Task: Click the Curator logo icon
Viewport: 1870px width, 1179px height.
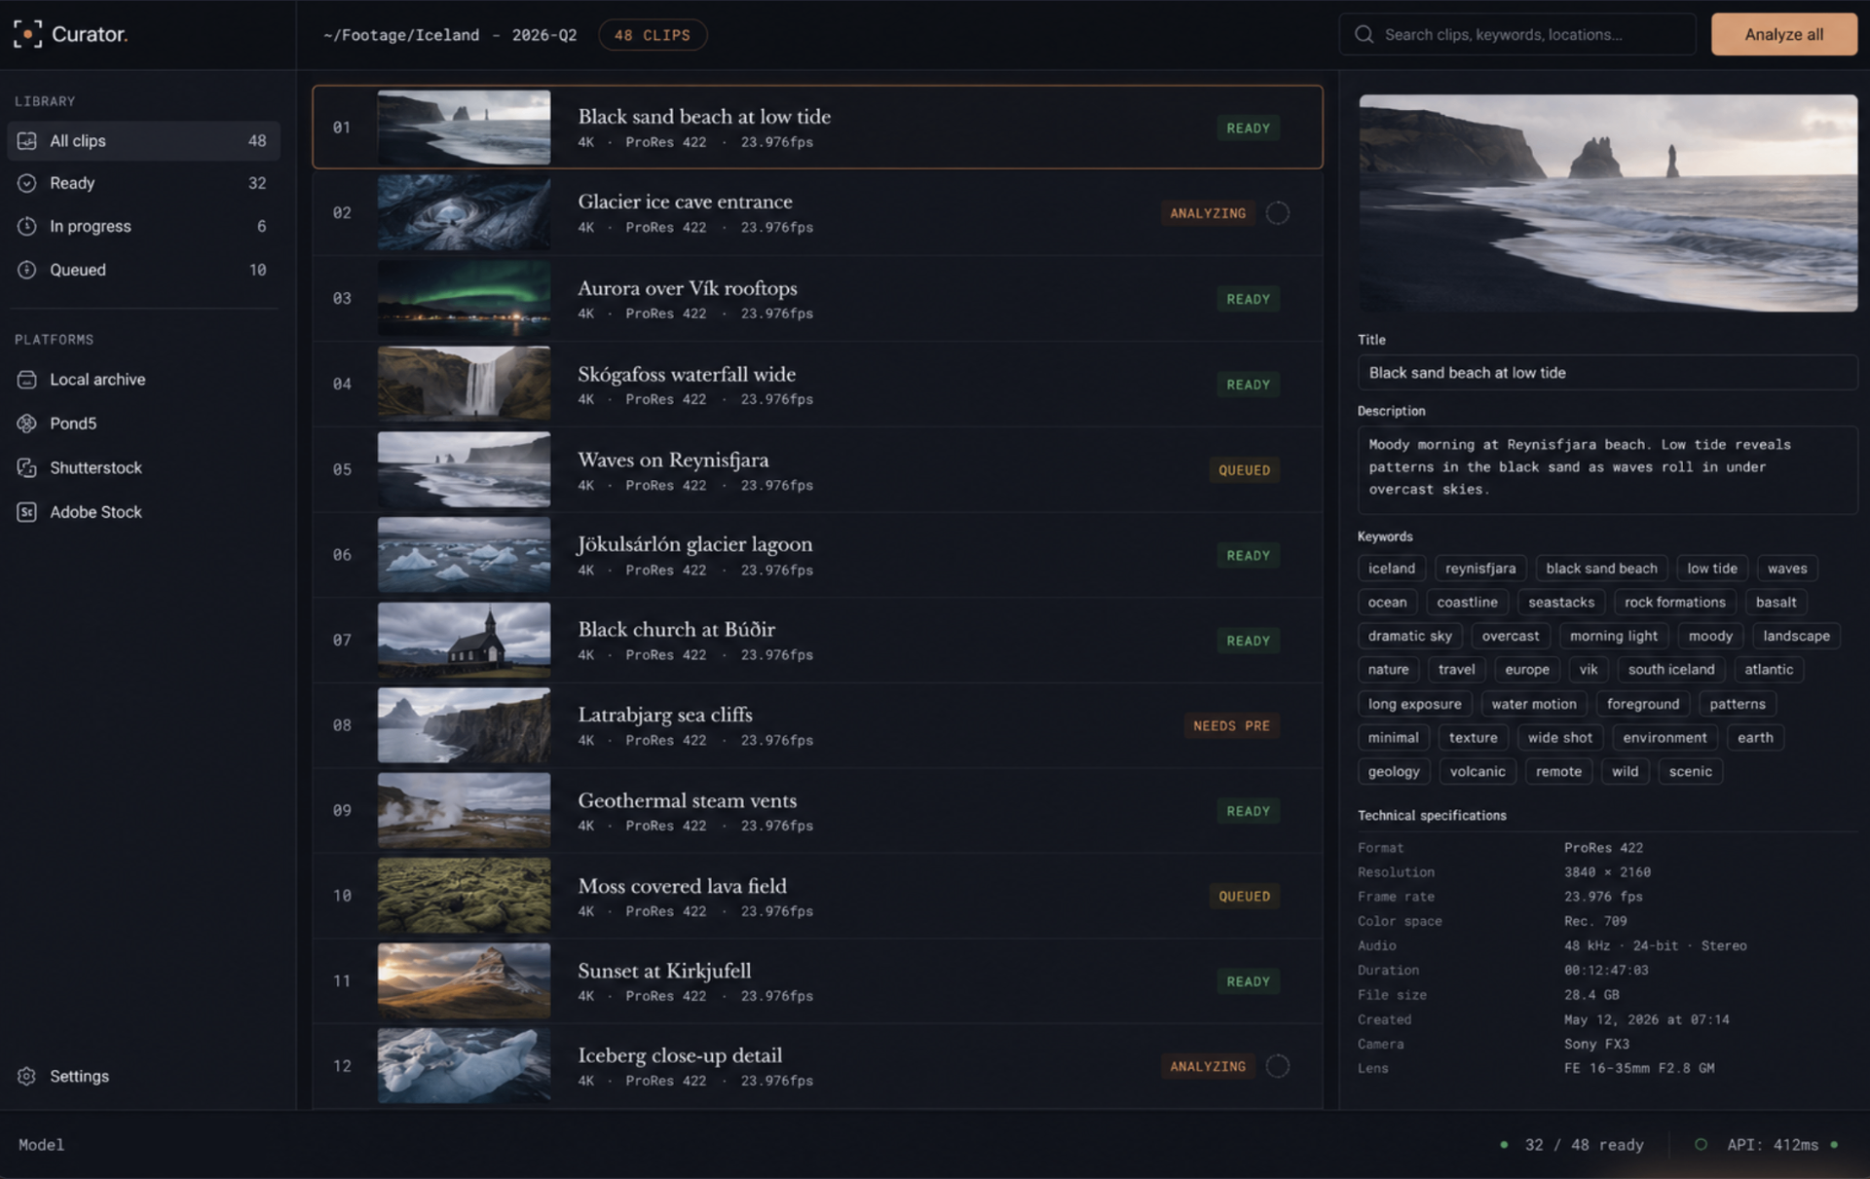Action: (x=27, y=34)
